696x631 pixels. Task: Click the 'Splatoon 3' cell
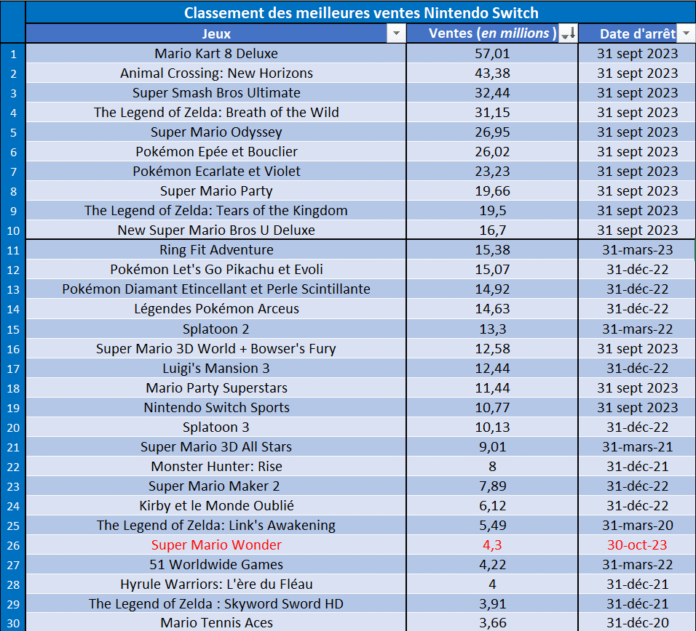coord(216,427)
